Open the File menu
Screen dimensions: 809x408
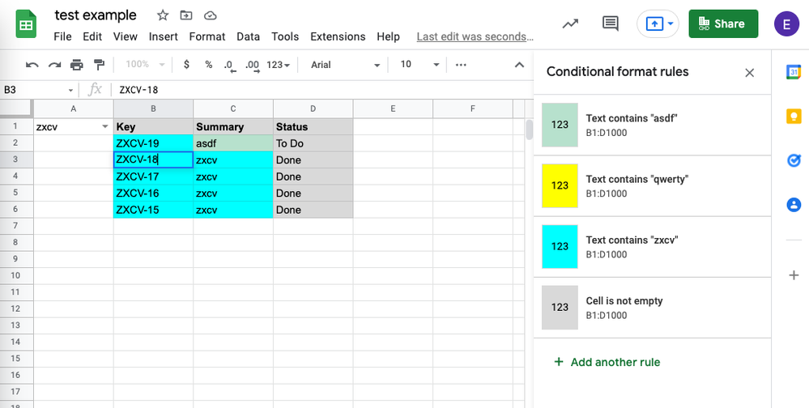tap(62, 36)
